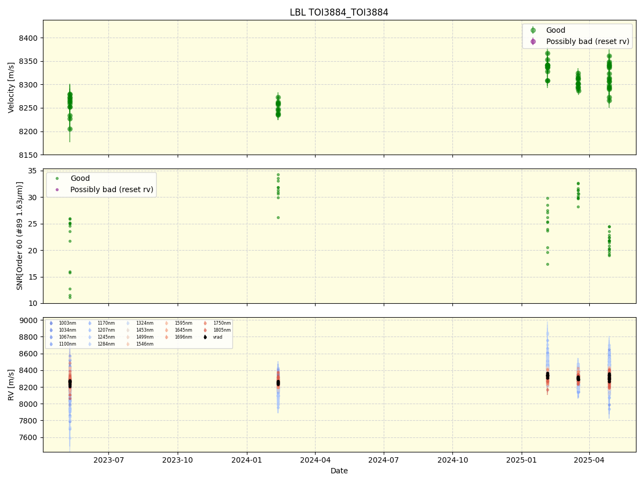The height and width of the screenshot is (483, 644).
Task: Click the 2023-10 date tick label
Action: click(x=178, y=460)
